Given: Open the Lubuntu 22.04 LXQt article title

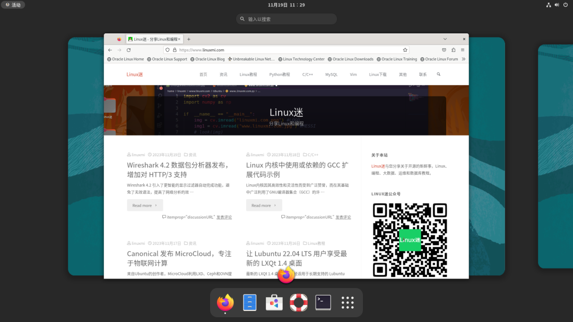Looking at the screenshot, I should [297, 258].
